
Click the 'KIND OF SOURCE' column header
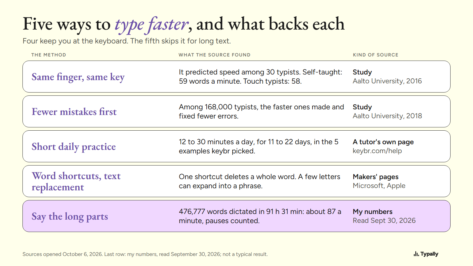(376, 55)
